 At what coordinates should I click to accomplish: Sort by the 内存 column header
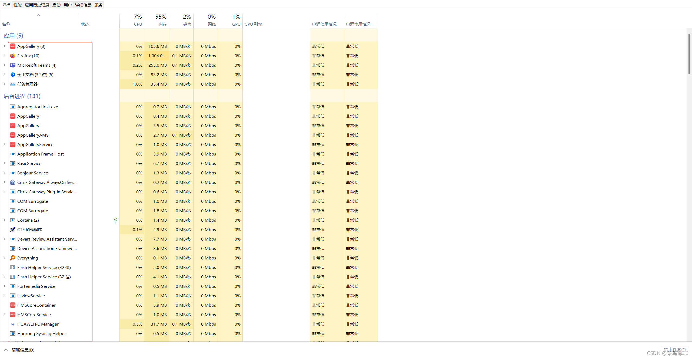(157, 21)
